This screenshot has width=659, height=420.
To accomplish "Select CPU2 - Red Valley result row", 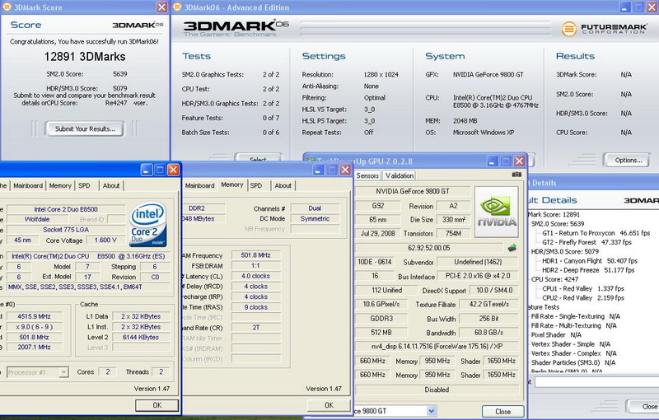I will pyautogui.click(x=583, y=298).
